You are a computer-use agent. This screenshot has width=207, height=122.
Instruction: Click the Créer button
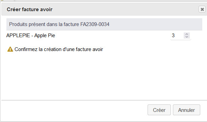[159, 110]
